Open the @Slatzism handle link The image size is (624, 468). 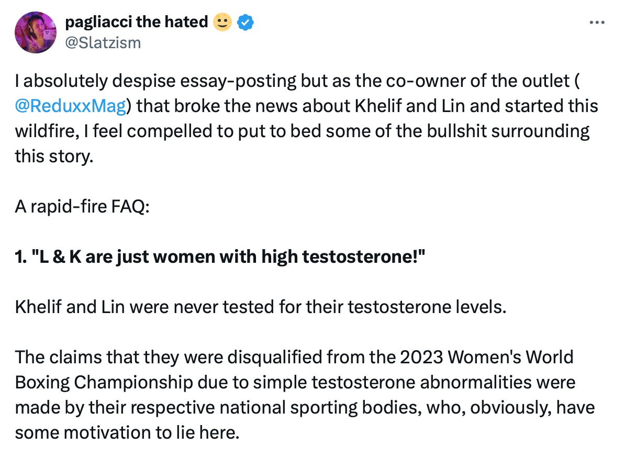tap(103, 42)
